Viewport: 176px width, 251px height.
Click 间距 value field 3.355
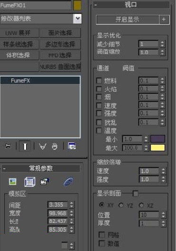click(58, 204)
